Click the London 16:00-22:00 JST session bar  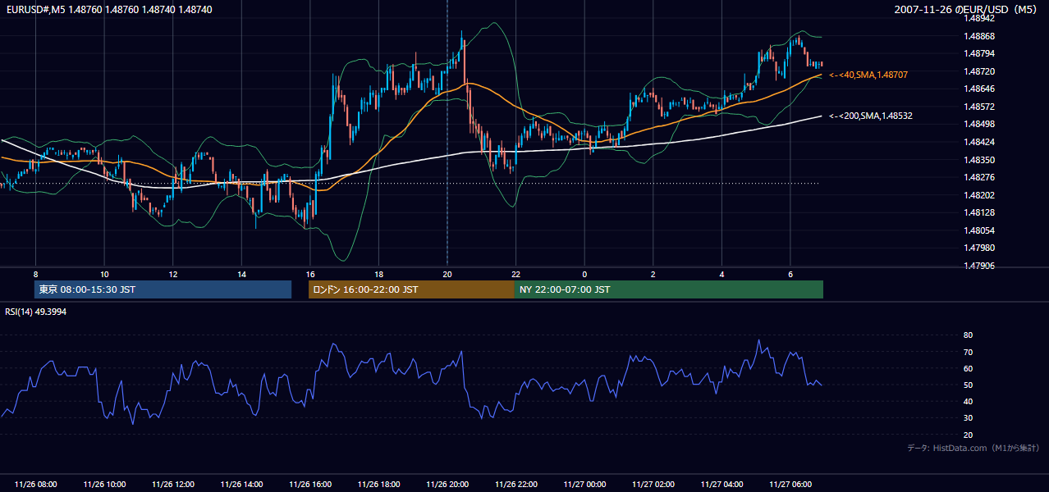click(411, 289)
